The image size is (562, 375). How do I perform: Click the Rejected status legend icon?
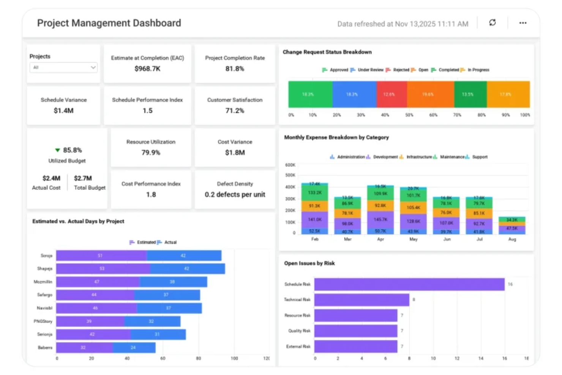pyautogui.click(x=388, y=70)
